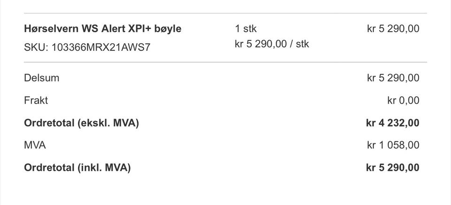The width and height of the screenshot is (451, 205).
Task: Click the Delsum label
Action: pyautogui.click(x=42, y=78)
